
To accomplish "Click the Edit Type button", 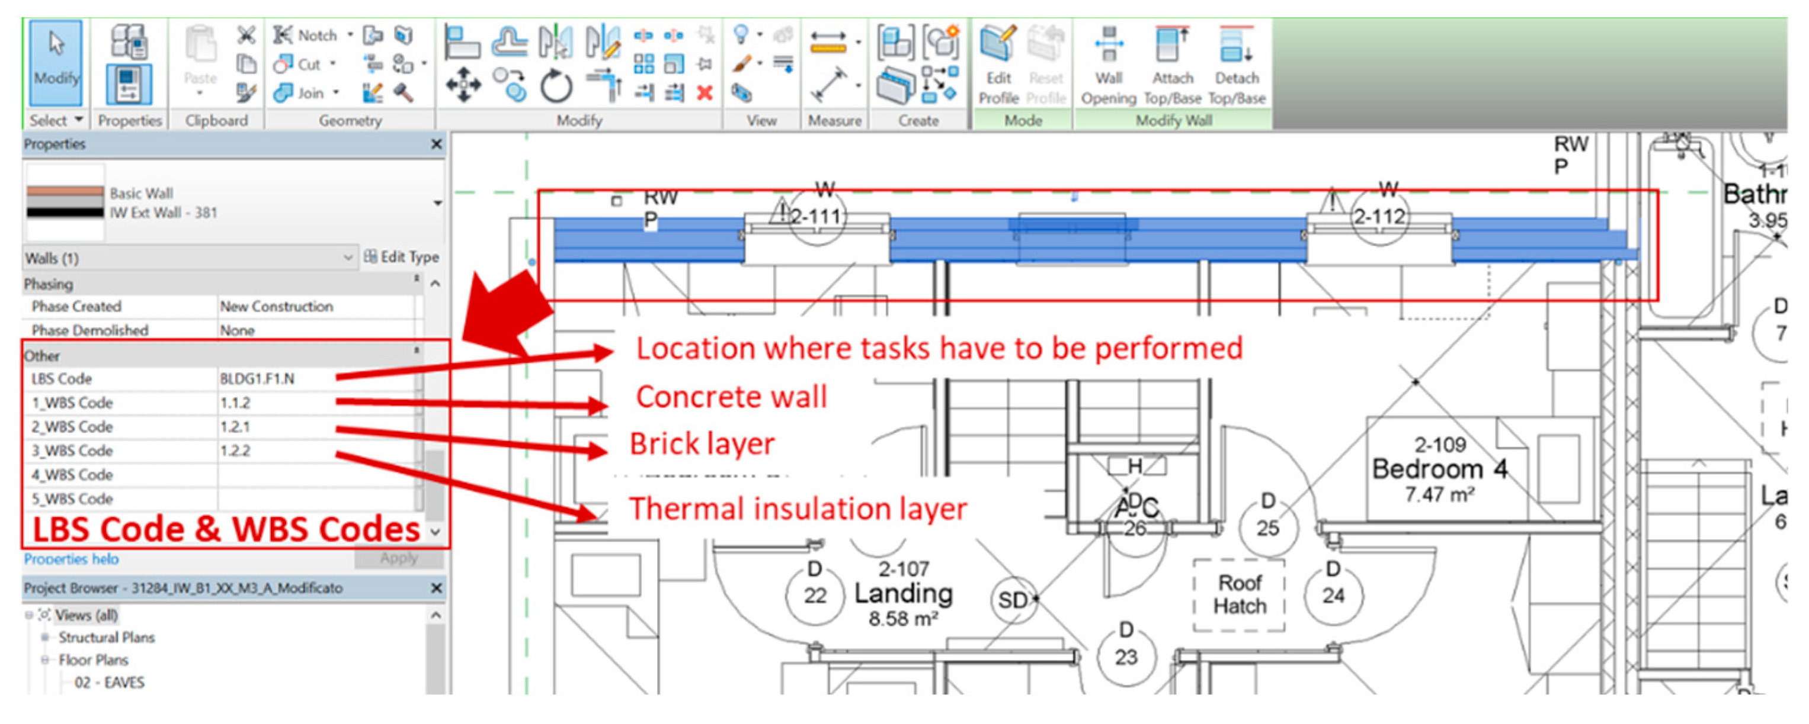I will pos(402,257).
